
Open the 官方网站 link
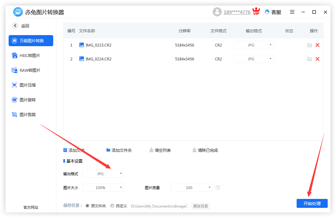click(31, 207)
